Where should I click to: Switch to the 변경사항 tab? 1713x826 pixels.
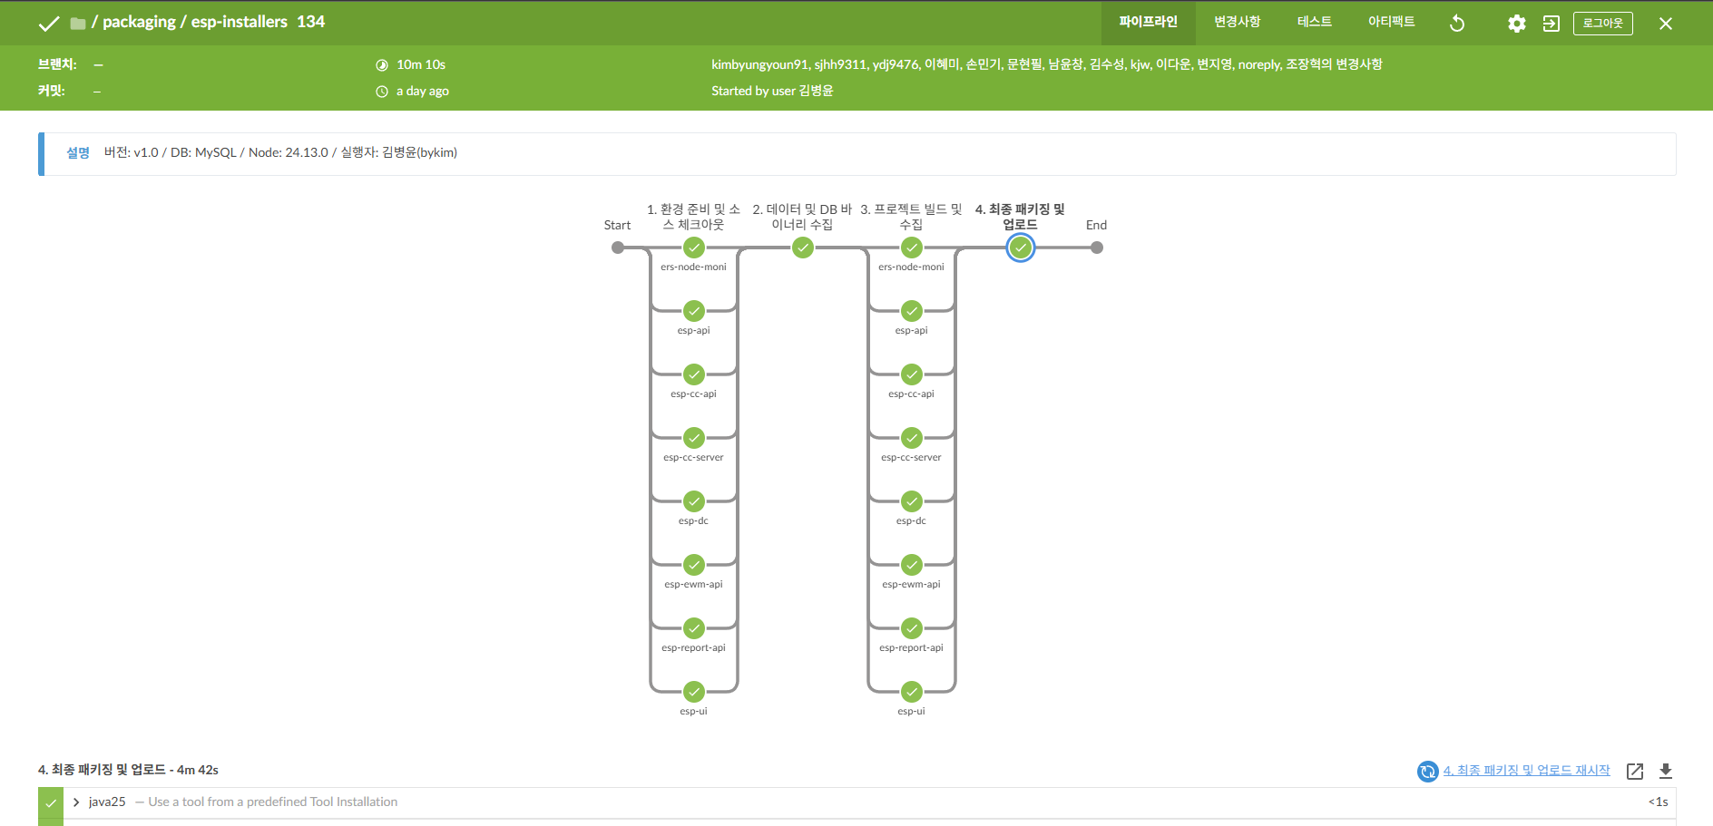click(x=1238, y=23)
